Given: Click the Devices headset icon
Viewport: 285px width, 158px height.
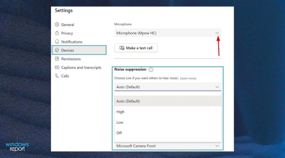Looking at the screenshot, I should tap(57, 50).
